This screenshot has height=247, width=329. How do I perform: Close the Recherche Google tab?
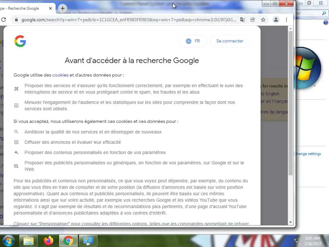(x=50, y=8)
